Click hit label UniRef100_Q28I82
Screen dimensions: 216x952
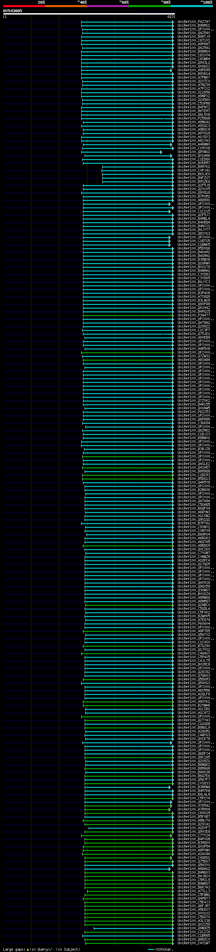[194, 672]
